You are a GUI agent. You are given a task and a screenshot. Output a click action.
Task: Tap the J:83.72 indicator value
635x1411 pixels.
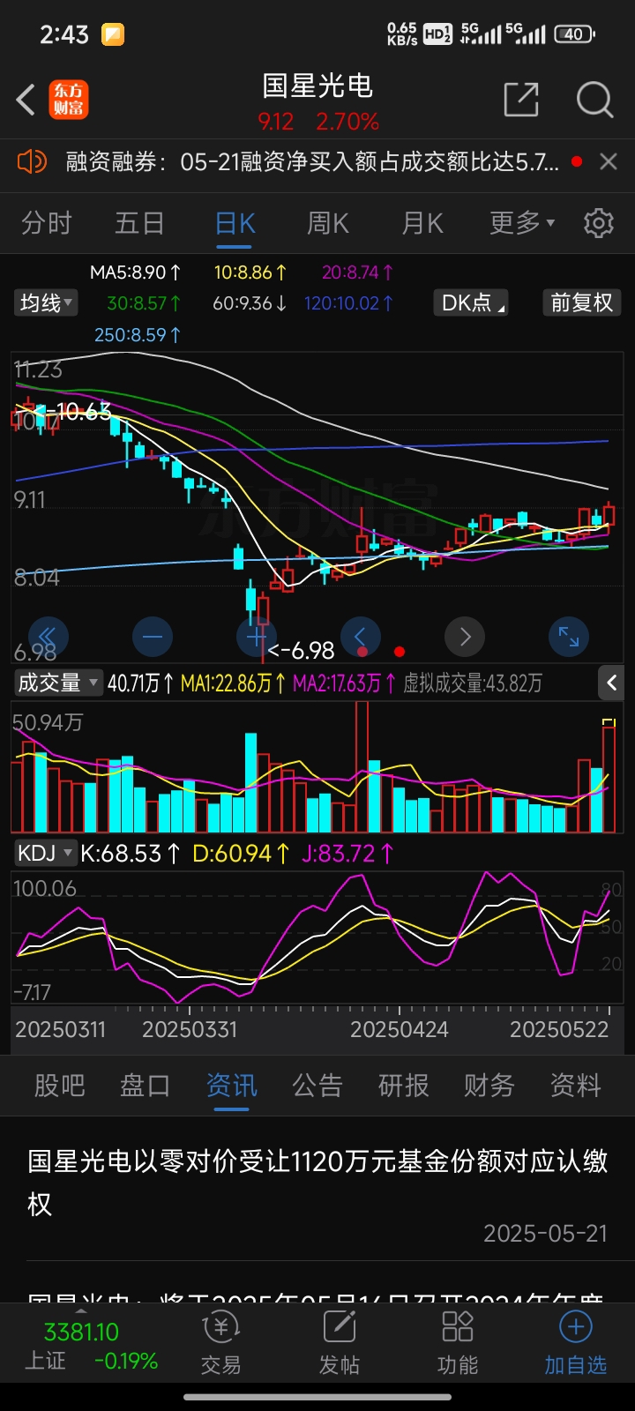pyautogui.click(x=348, y=854)
